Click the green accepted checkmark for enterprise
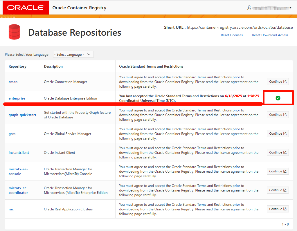 pos(278,98)
